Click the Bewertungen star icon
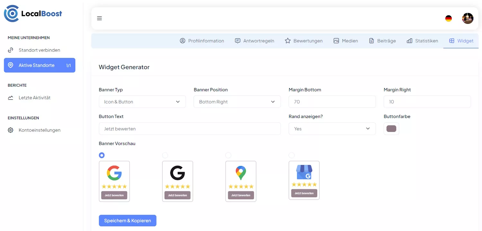Image resolution: width=482 pixels, height=231 pixels. [288, 41]
